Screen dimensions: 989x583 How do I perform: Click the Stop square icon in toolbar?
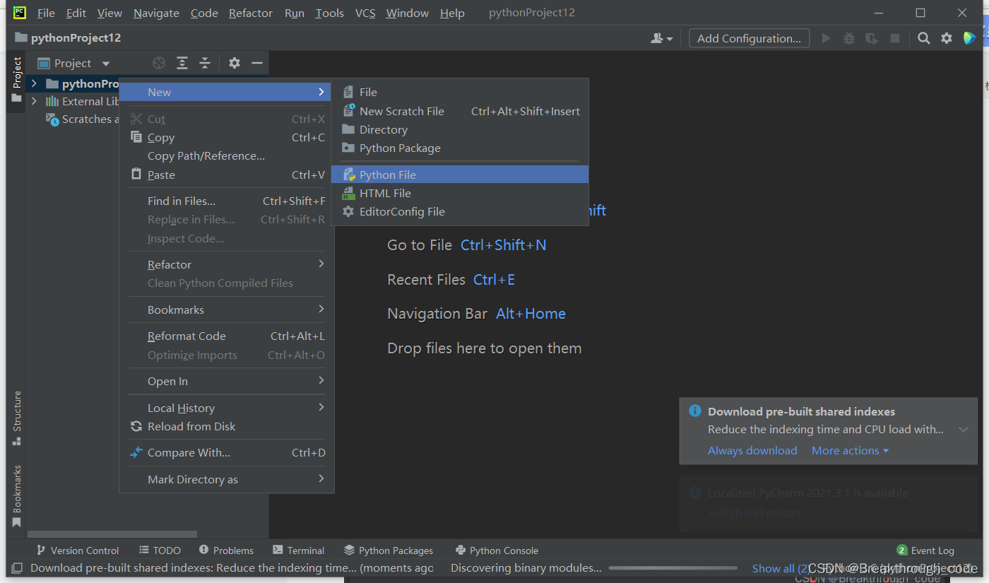tap(895, 38)
